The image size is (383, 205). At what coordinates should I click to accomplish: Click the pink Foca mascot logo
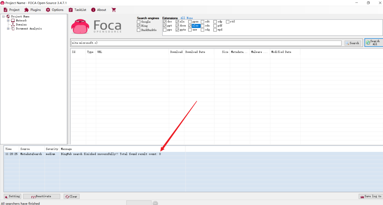80,26
